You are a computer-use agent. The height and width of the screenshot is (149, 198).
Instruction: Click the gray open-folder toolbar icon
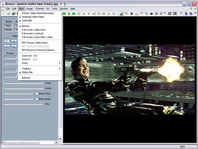8,14
